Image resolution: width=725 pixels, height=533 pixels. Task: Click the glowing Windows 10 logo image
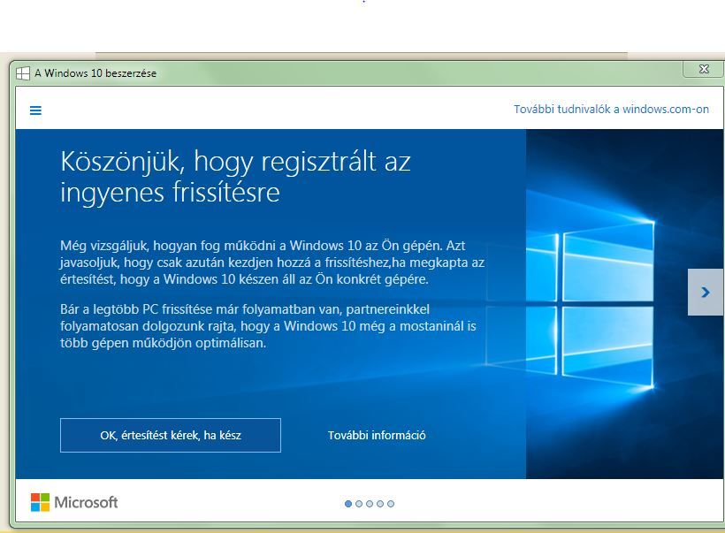pyautogui.click(x=572, y=304)
